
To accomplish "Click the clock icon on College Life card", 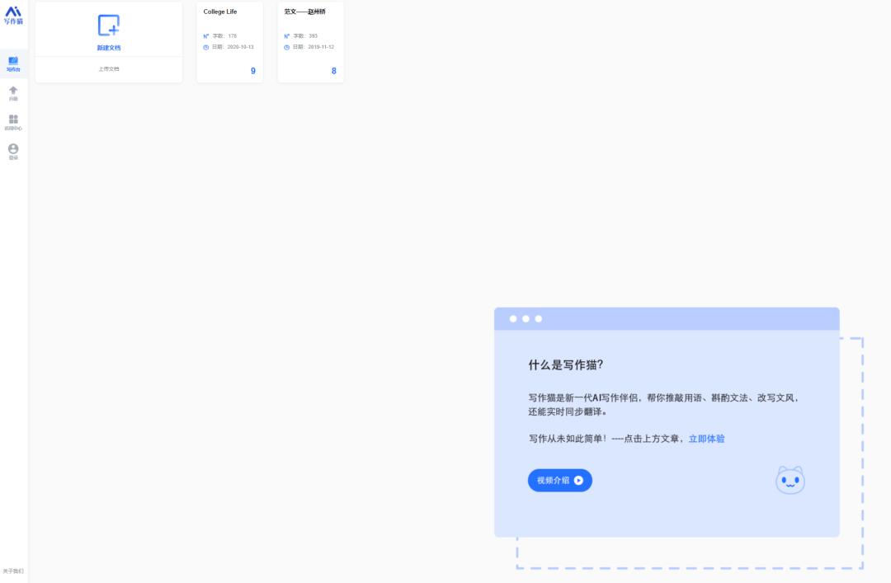I will pyautogui.click(x=205, y=46).
